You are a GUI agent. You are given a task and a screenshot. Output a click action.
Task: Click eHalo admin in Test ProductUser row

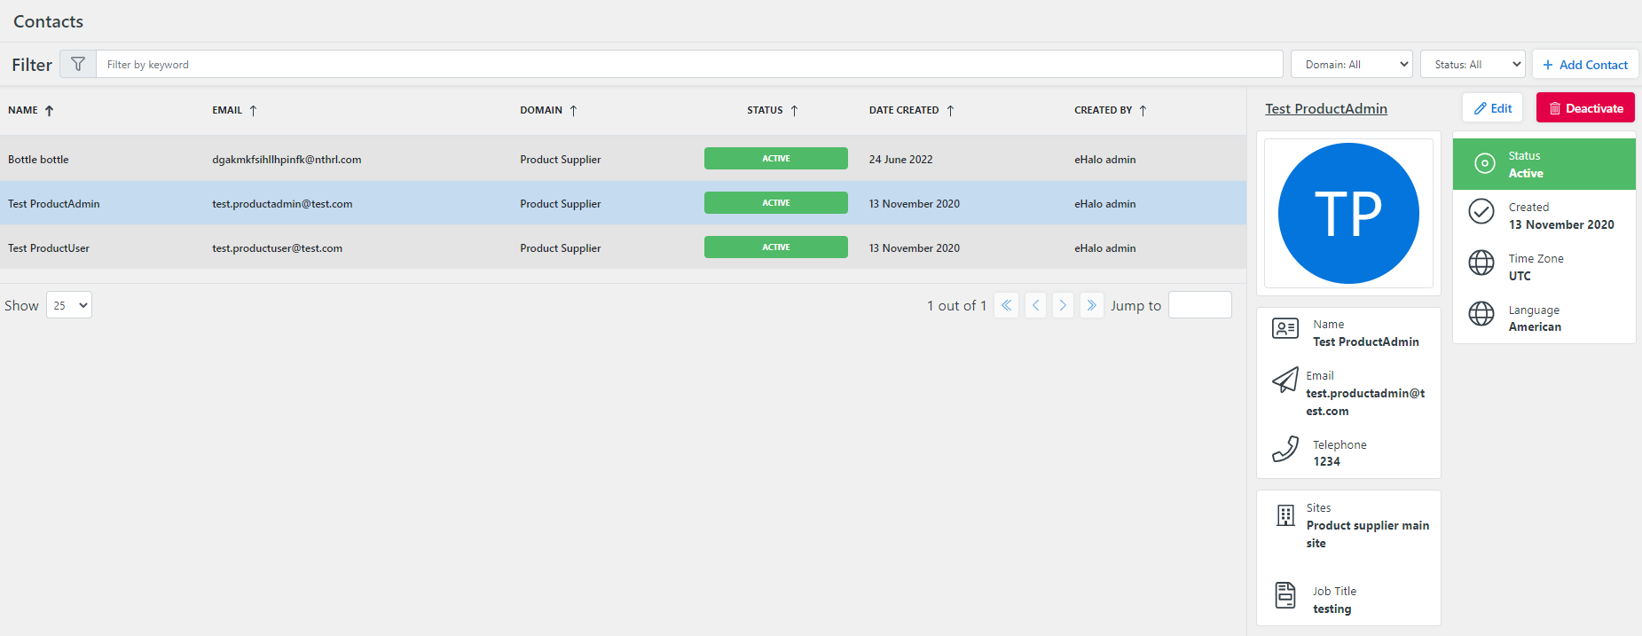(x=1105, y=248)
